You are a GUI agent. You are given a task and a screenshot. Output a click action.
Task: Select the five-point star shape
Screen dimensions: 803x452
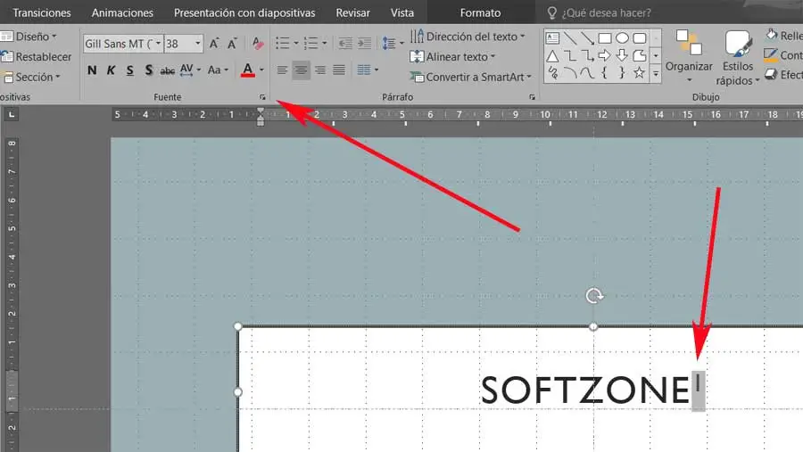[x=640, y=73]
